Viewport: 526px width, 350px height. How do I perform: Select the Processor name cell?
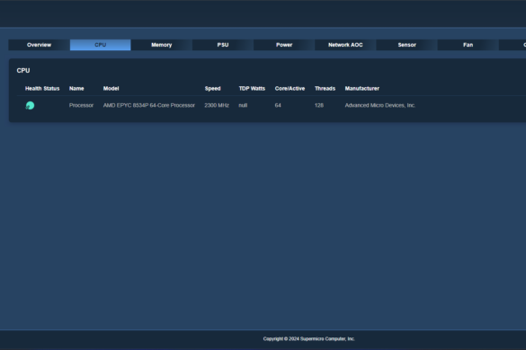point(81,105)
